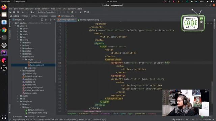Click Collapse All icon in Project panel
This screenshot has width=216, height=121.
46,19
